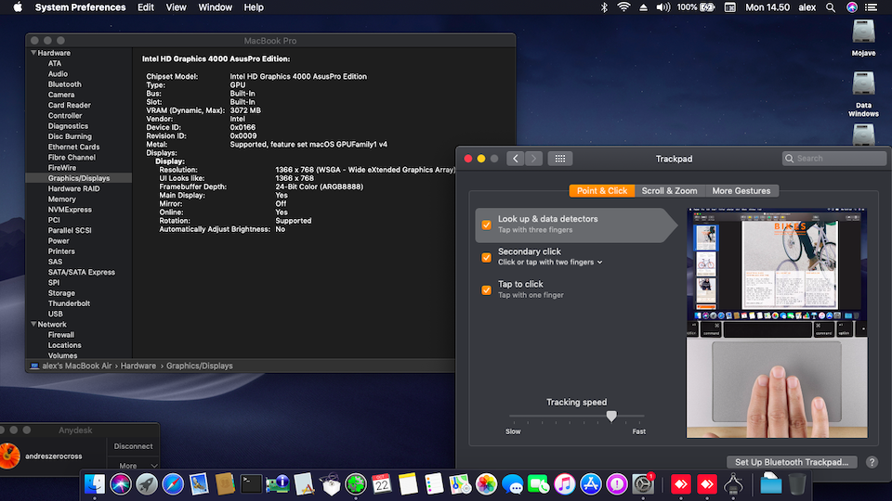Disable the Tap to click checkbox
The image size is (892, 501).
pyautogui.click(x=486, y=289)
